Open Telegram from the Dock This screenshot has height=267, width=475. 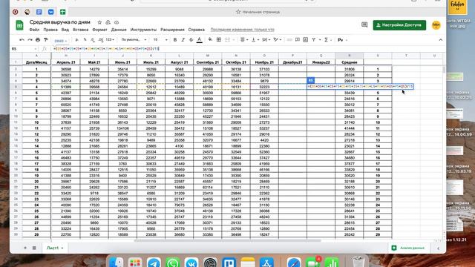154,262
